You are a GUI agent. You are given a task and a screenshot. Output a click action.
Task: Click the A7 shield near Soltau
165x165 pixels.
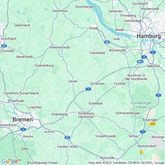click(143, 132)
